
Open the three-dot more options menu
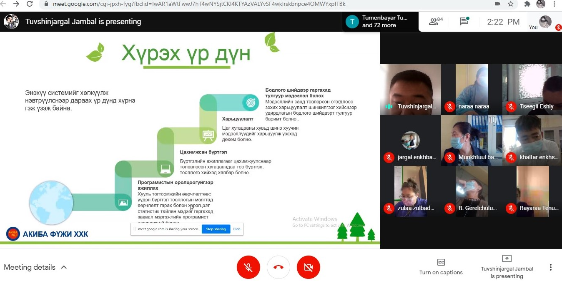pos(551,267)
